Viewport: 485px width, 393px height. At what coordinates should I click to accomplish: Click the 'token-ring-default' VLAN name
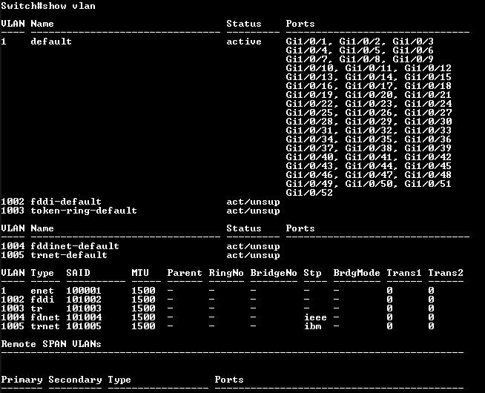pyautogui.click(x=84, y=211)
